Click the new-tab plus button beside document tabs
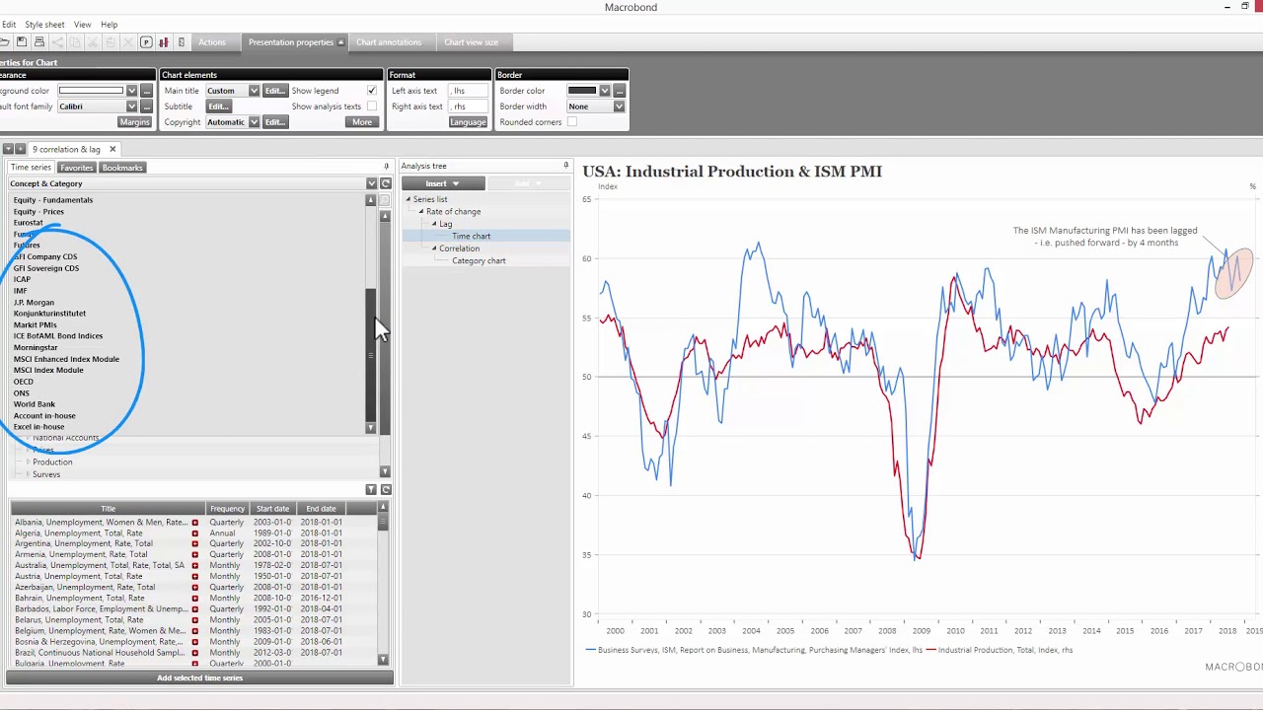Viewport: 1263px width, 710px height. coord(20,149)
